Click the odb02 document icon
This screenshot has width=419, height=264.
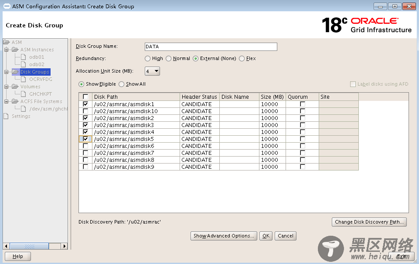(24, 64)
